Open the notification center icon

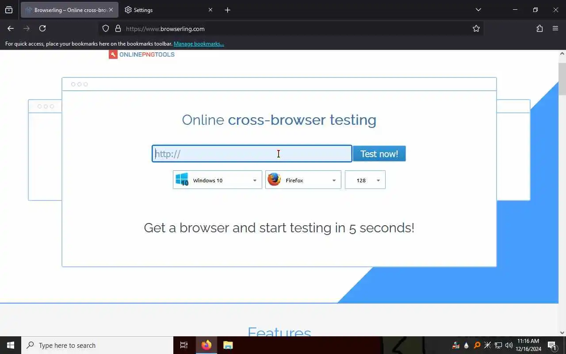pyautogui.click(x=552, y=345)
